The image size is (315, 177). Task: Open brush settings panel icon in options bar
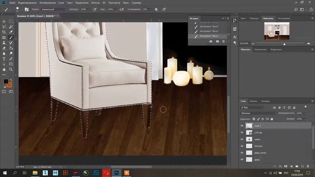[x=27, y=9]
